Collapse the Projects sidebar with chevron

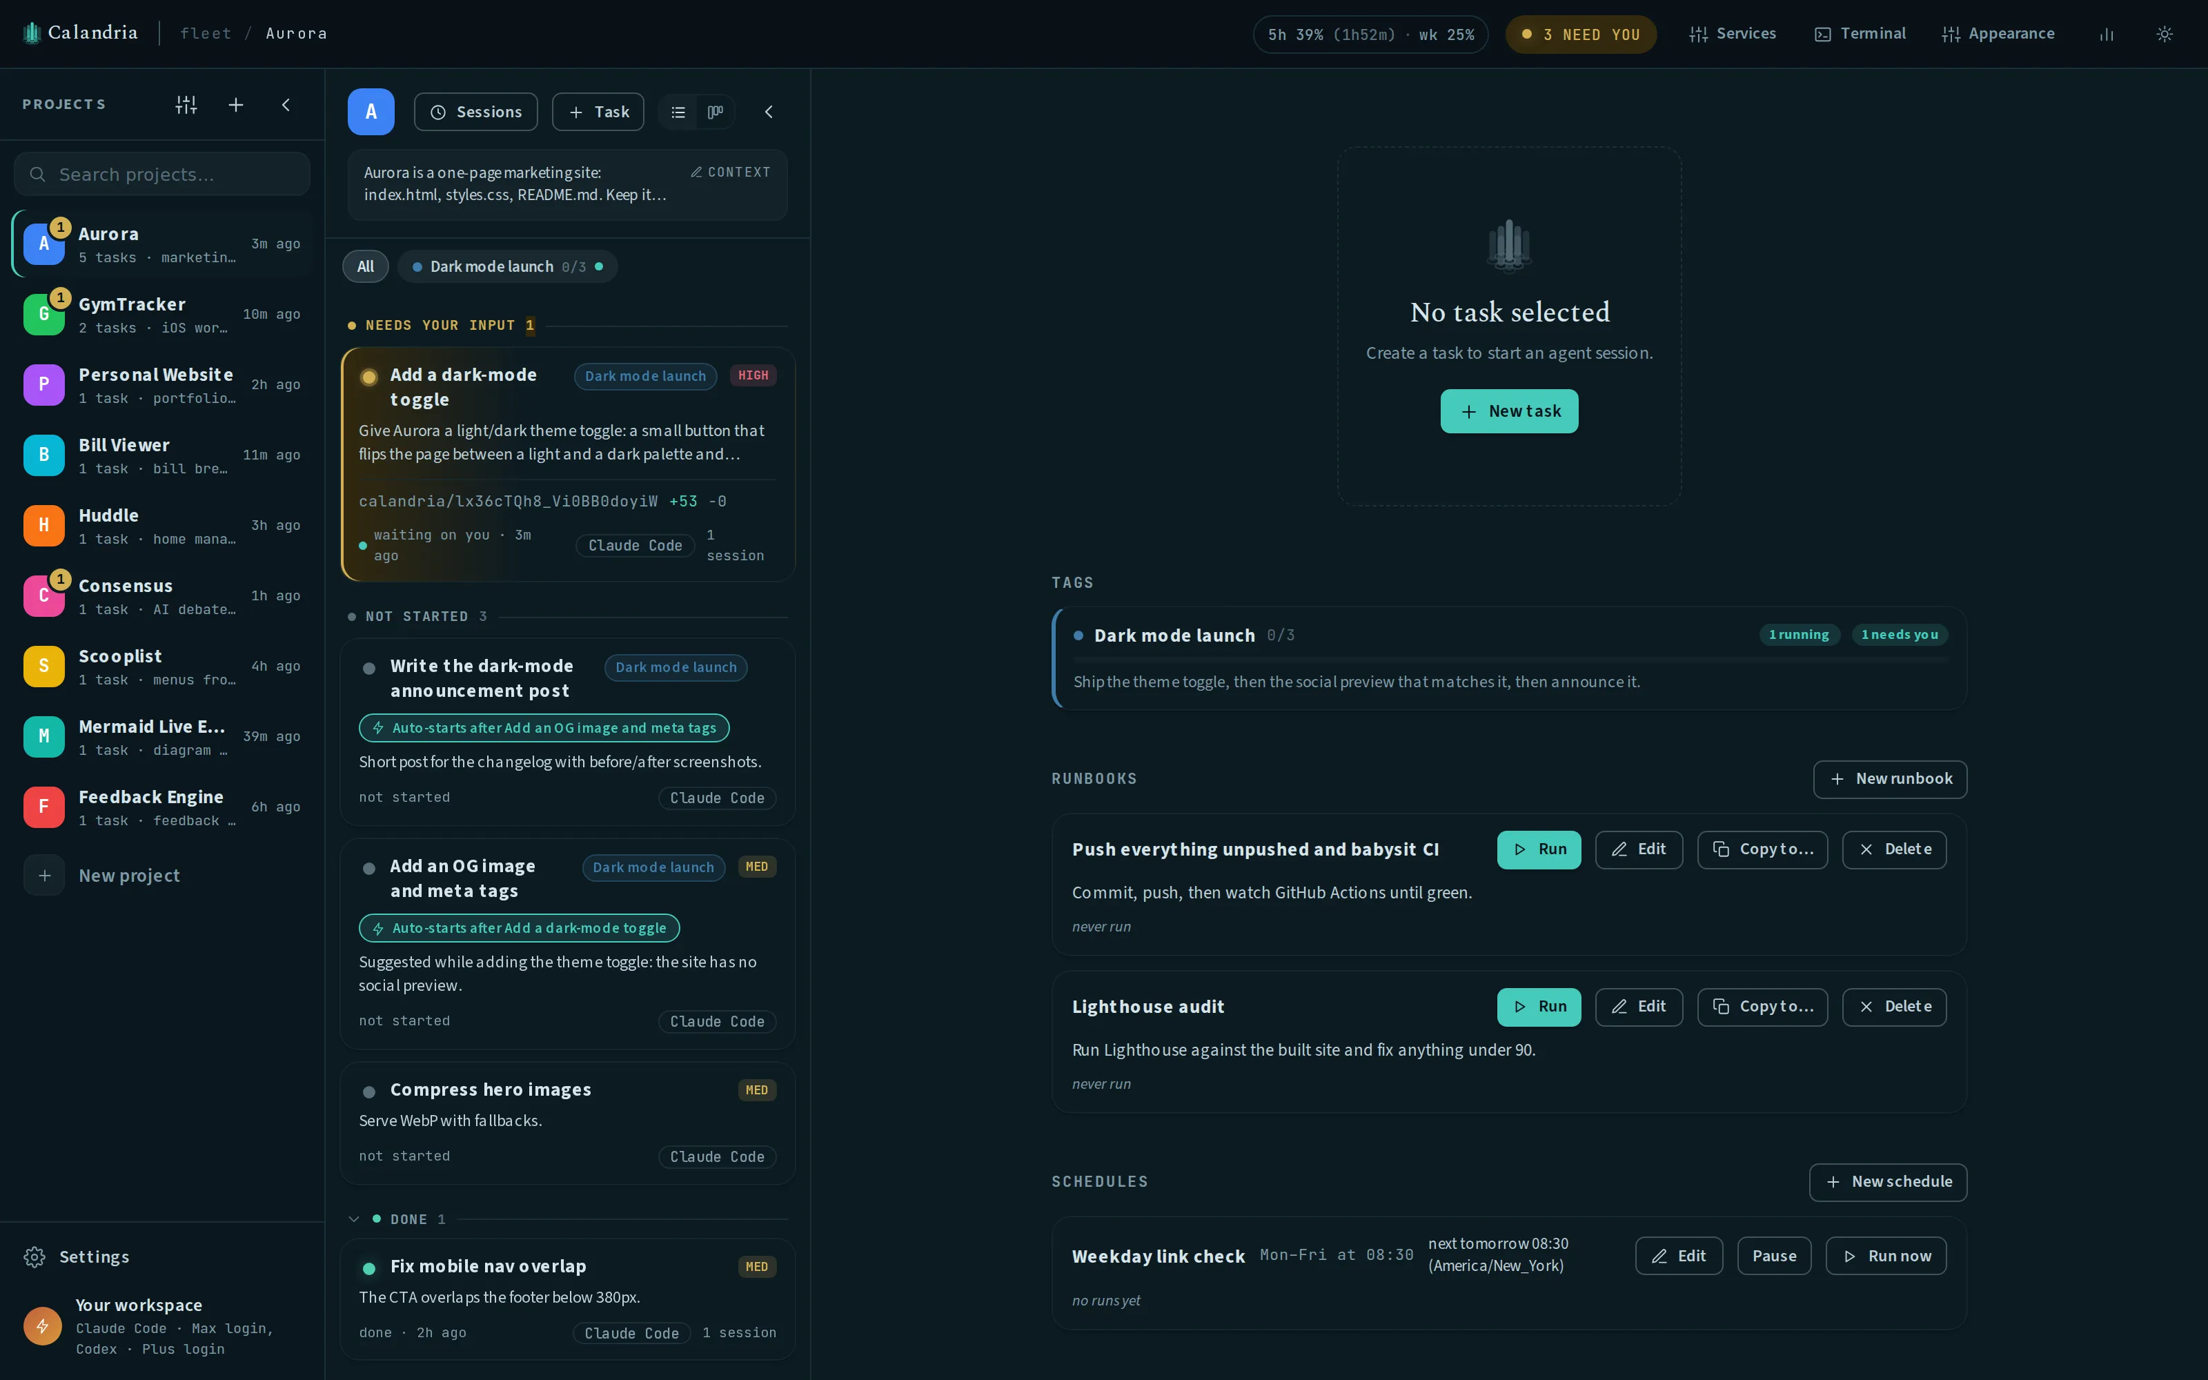(x=286, y=105)
